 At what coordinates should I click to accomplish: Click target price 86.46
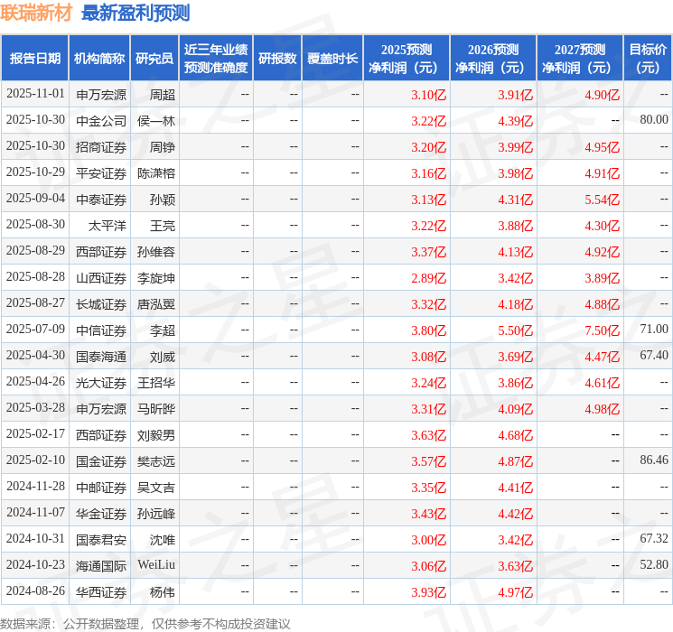point(654,460)
